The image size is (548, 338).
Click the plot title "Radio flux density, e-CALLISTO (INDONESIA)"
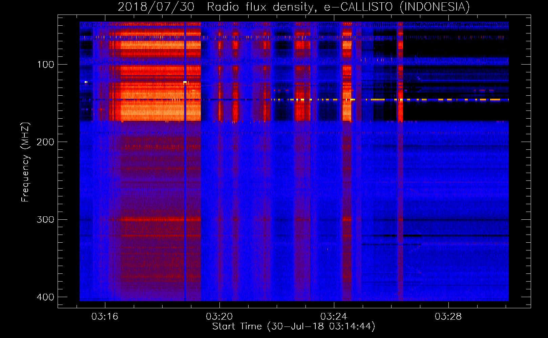click(338, 7)
